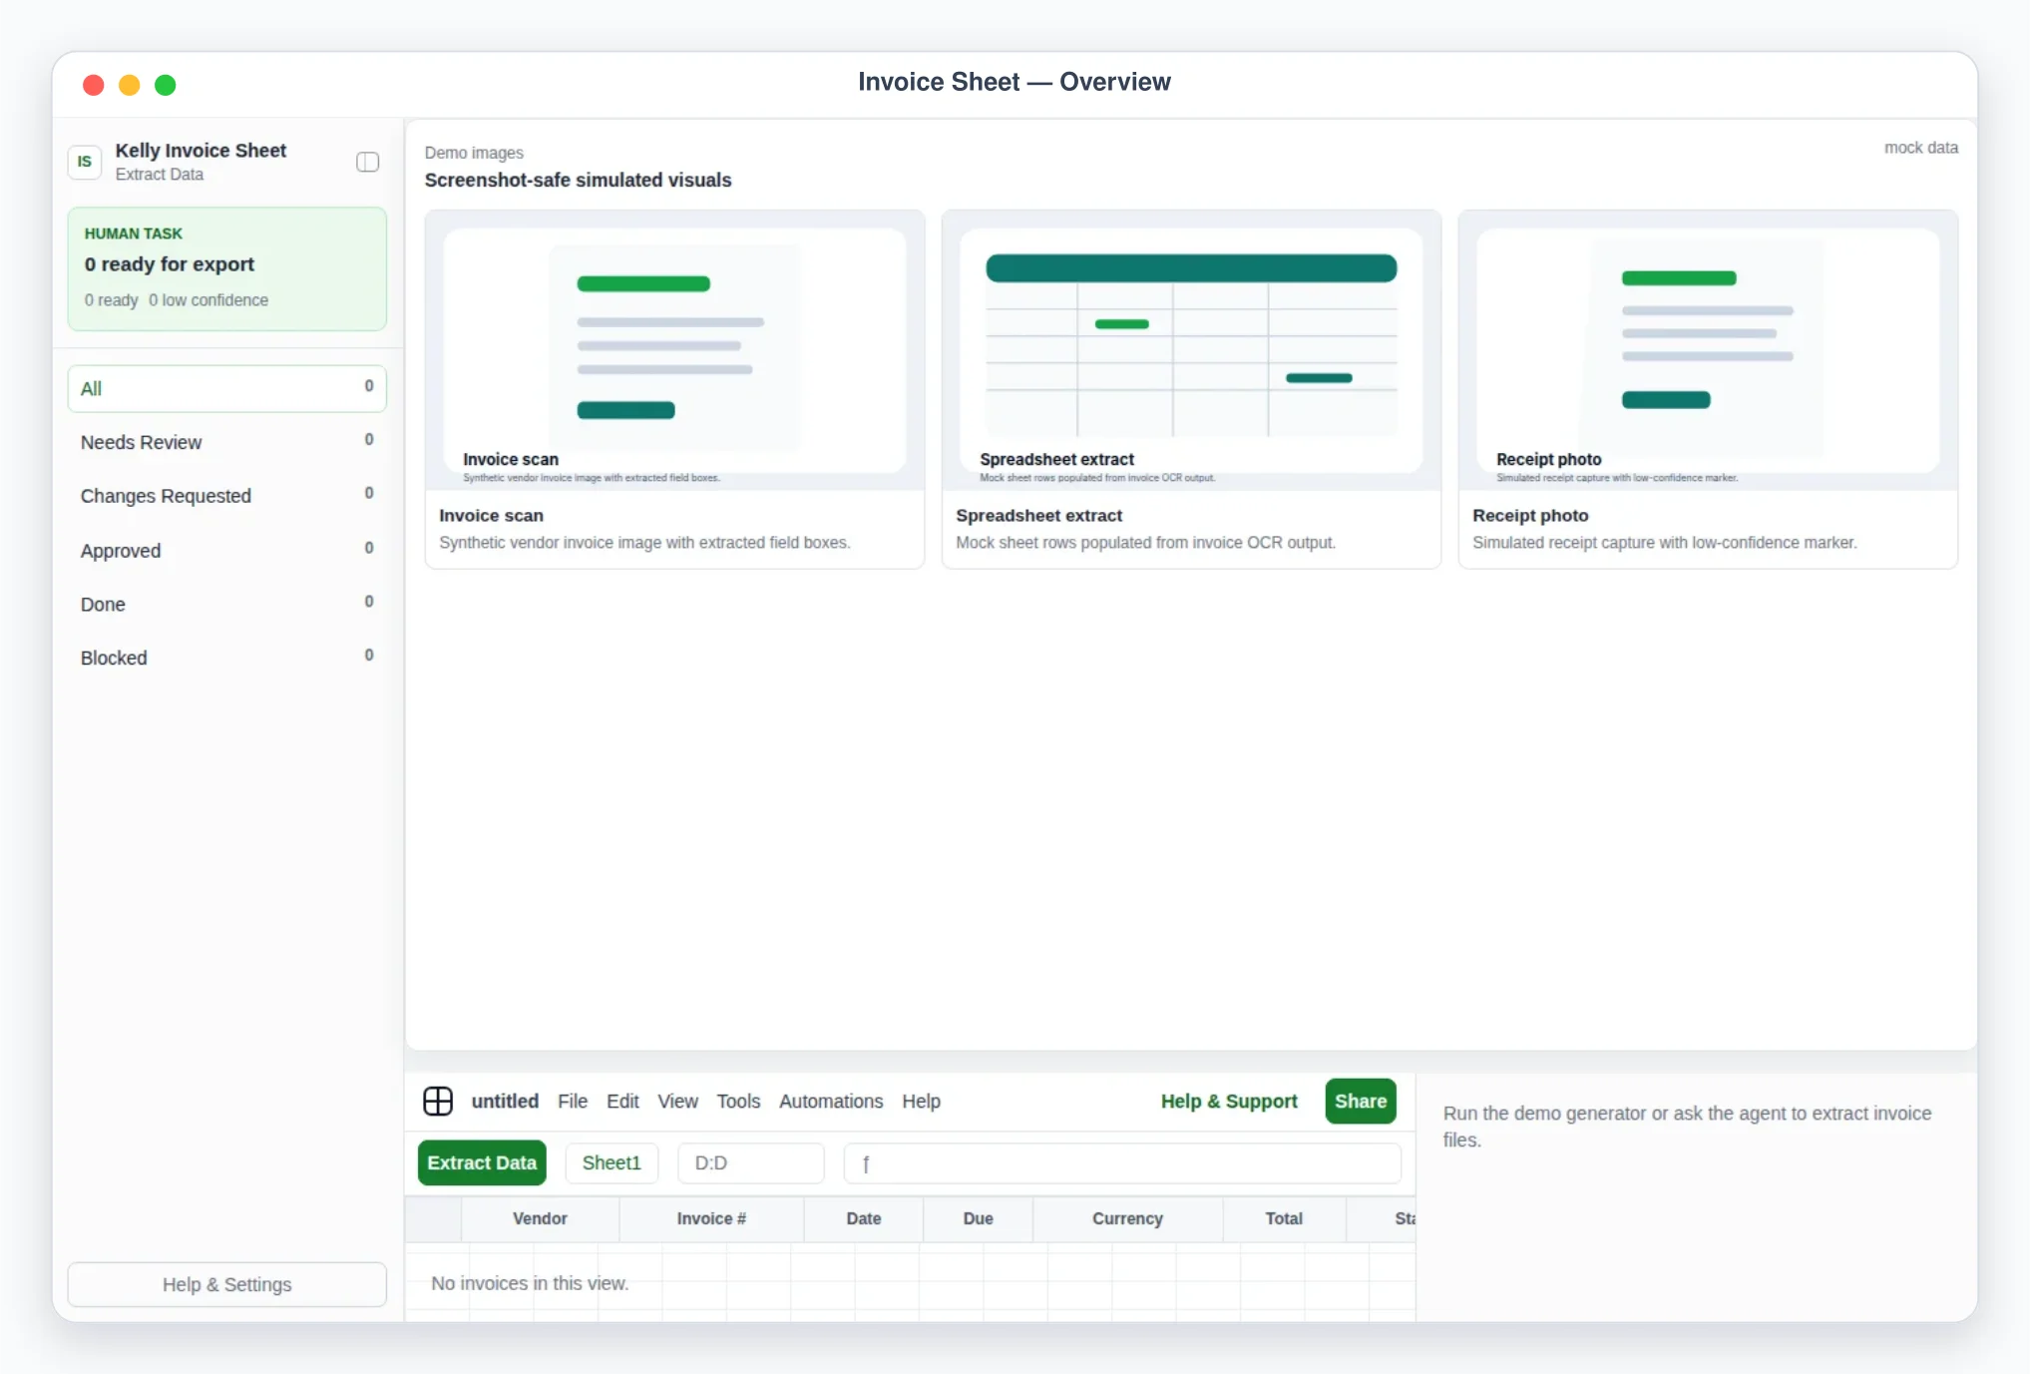The image size is (2030, 1374).
Task: Open the Tools menu
Action: coord(738,1101)
